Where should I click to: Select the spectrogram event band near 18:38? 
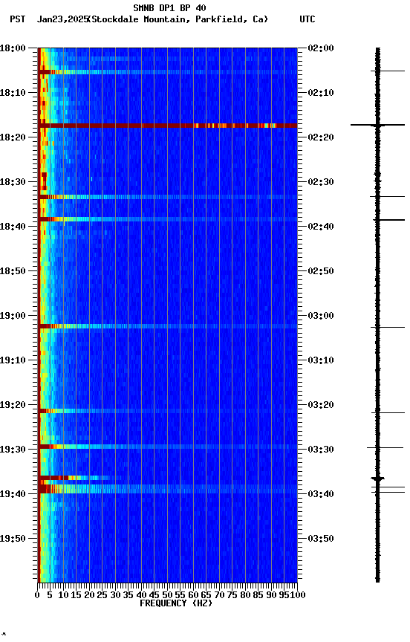(167, 219)
